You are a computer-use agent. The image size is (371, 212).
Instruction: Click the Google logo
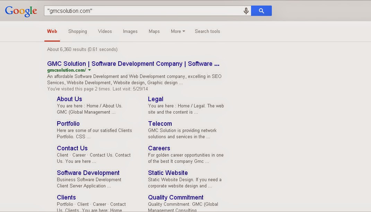21,11
